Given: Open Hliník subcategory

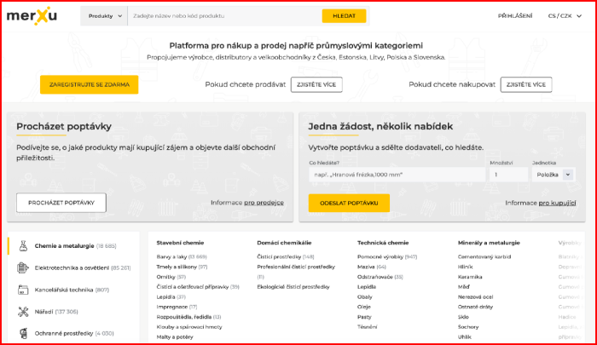Looking at the screenshot, I should click(466, 267).
